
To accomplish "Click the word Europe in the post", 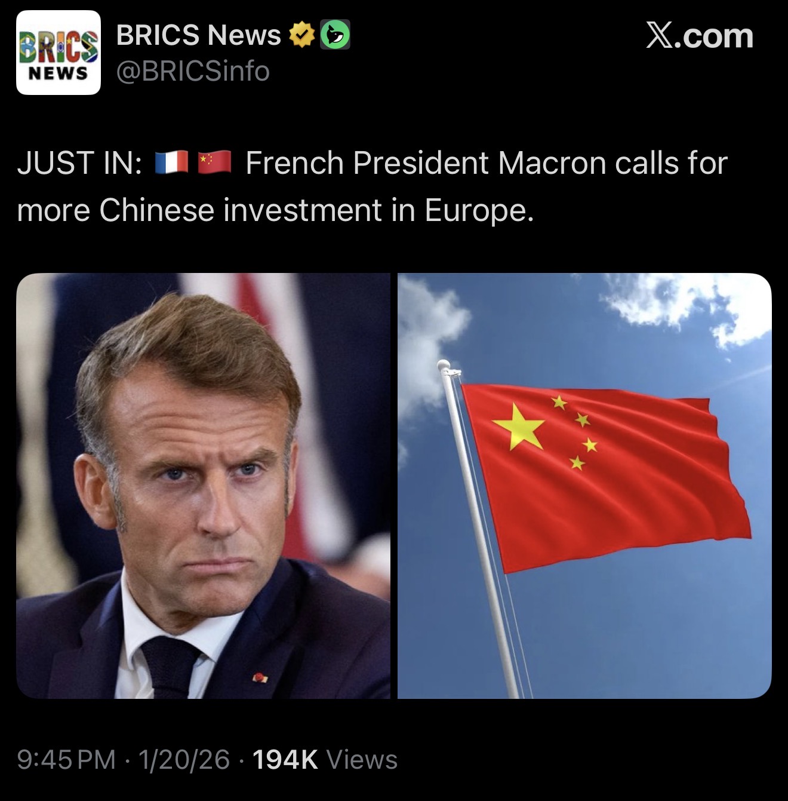I will tap(476, 210).
